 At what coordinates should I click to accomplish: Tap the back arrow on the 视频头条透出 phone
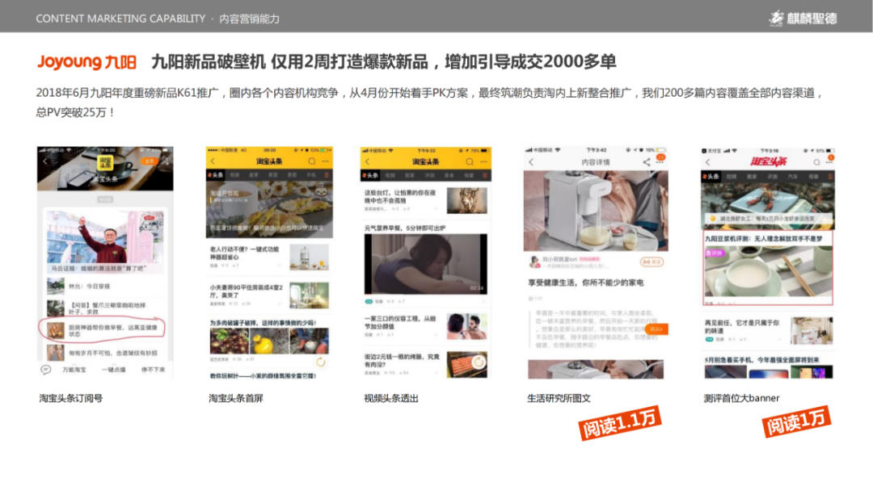367,161
